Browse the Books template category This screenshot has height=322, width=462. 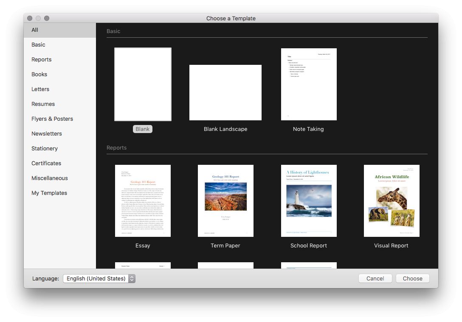point(39,75)
